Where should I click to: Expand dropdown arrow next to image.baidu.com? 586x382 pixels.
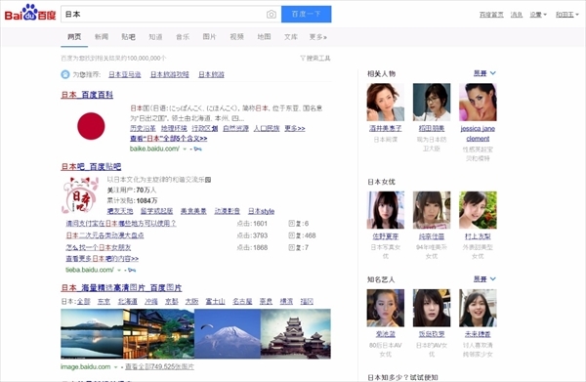[x=116, y=367]
